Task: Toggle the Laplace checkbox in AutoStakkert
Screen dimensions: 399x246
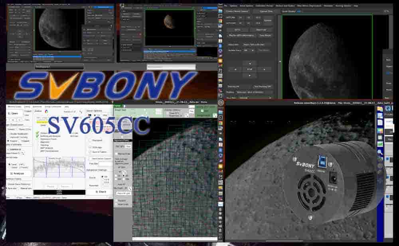Action: pyautogui.click(x=8, y=149)
